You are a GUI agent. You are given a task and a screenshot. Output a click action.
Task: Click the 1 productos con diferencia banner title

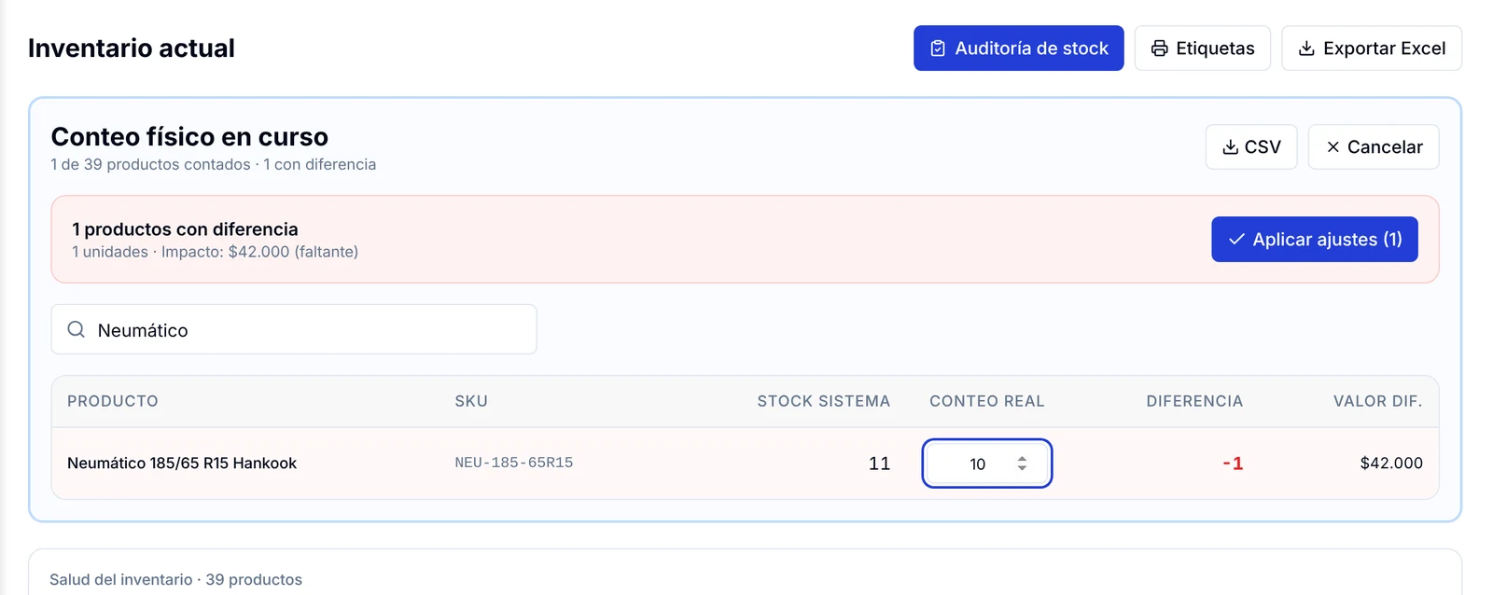click(185, 229)
